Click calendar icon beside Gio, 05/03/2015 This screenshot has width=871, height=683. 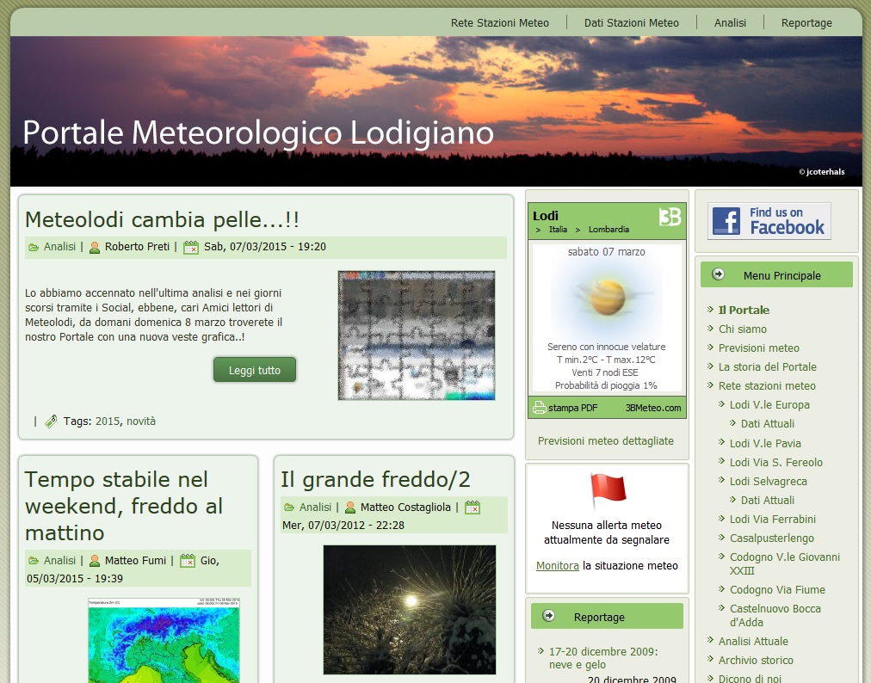click(188, 561)
